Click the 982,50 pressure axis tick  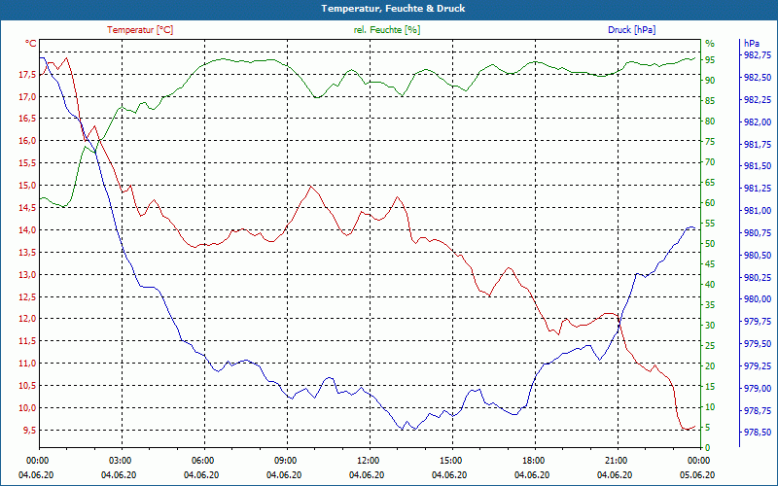coord(758,78)
